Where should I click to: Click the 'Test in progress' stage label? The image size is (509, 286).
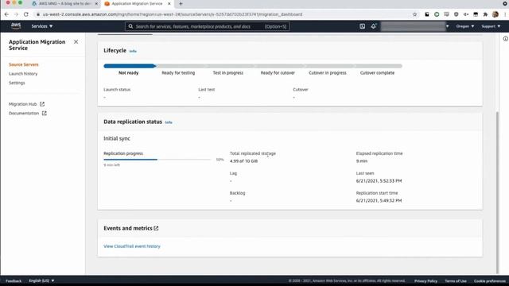pyautogui.click(x=228, y=73)
